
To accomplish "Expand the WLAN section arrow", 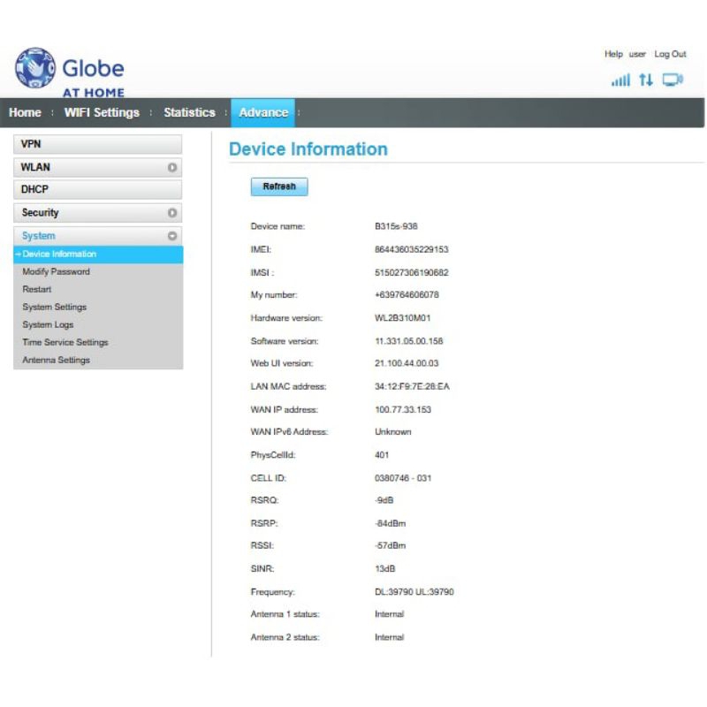I will click(172, 167).
